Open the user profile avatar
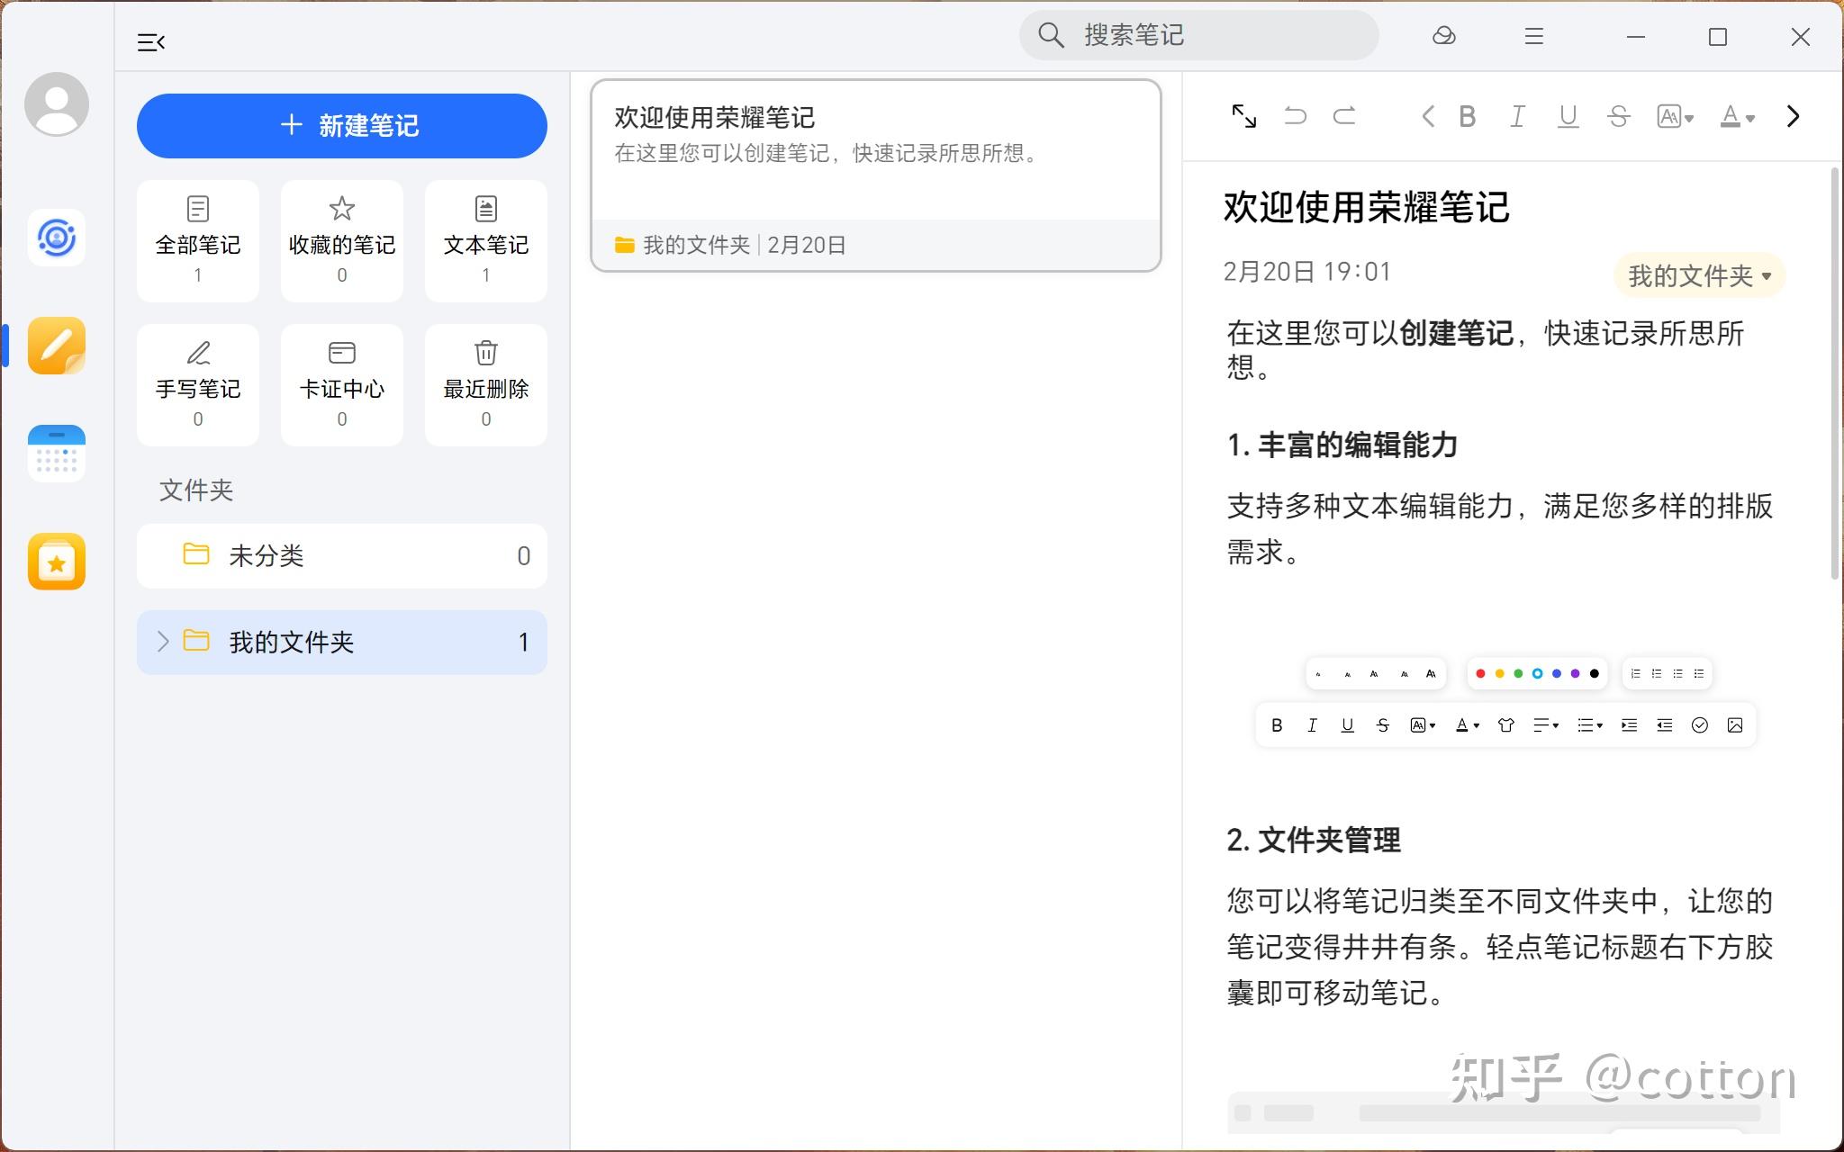1844x1152 pixels. click(x=57, y=104)
